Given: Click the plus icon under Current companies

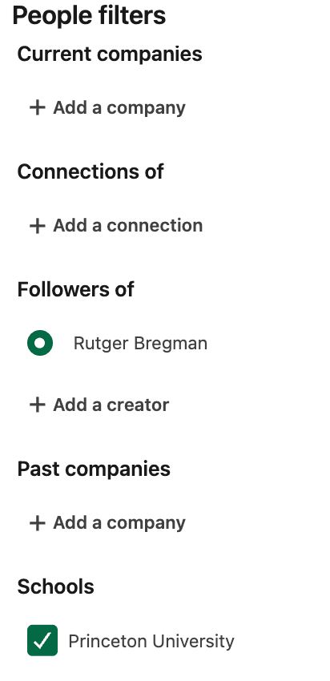Looking at the screenshot, I should coord(38,107).
